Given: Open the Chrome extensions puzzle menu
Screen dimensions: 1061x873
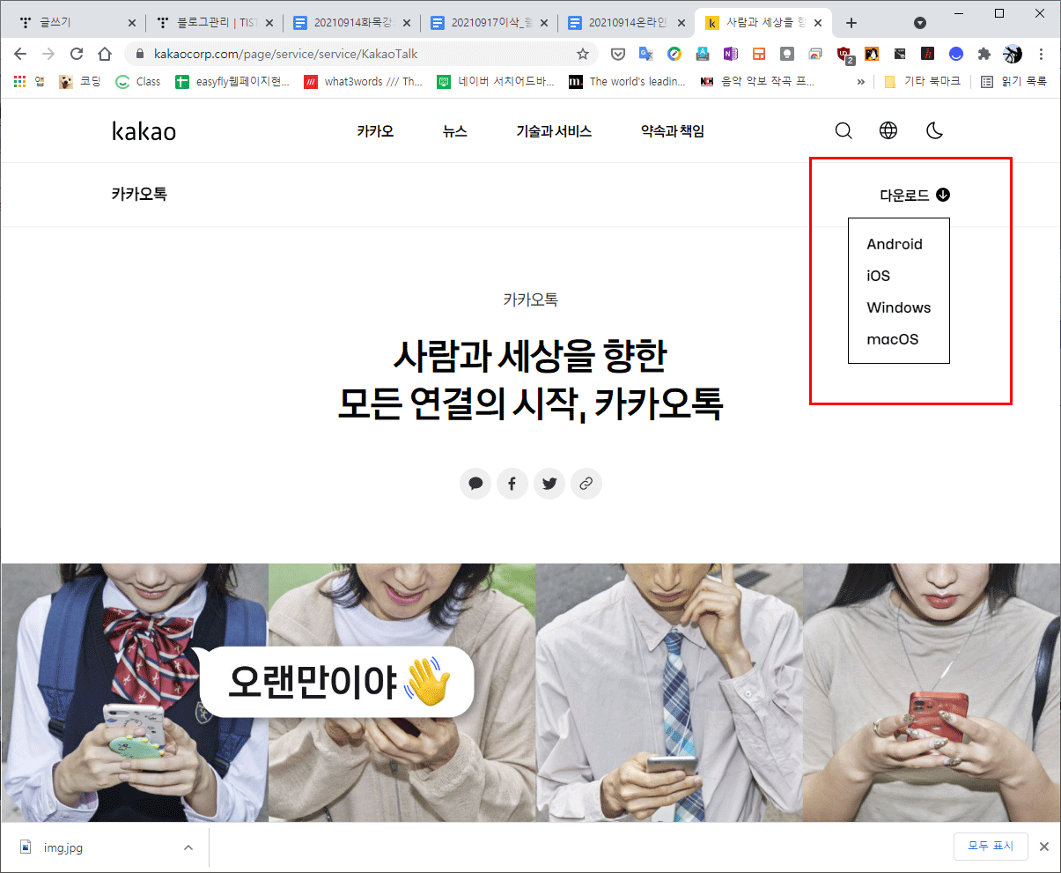Looking at the screenshot, I should 984,54.
